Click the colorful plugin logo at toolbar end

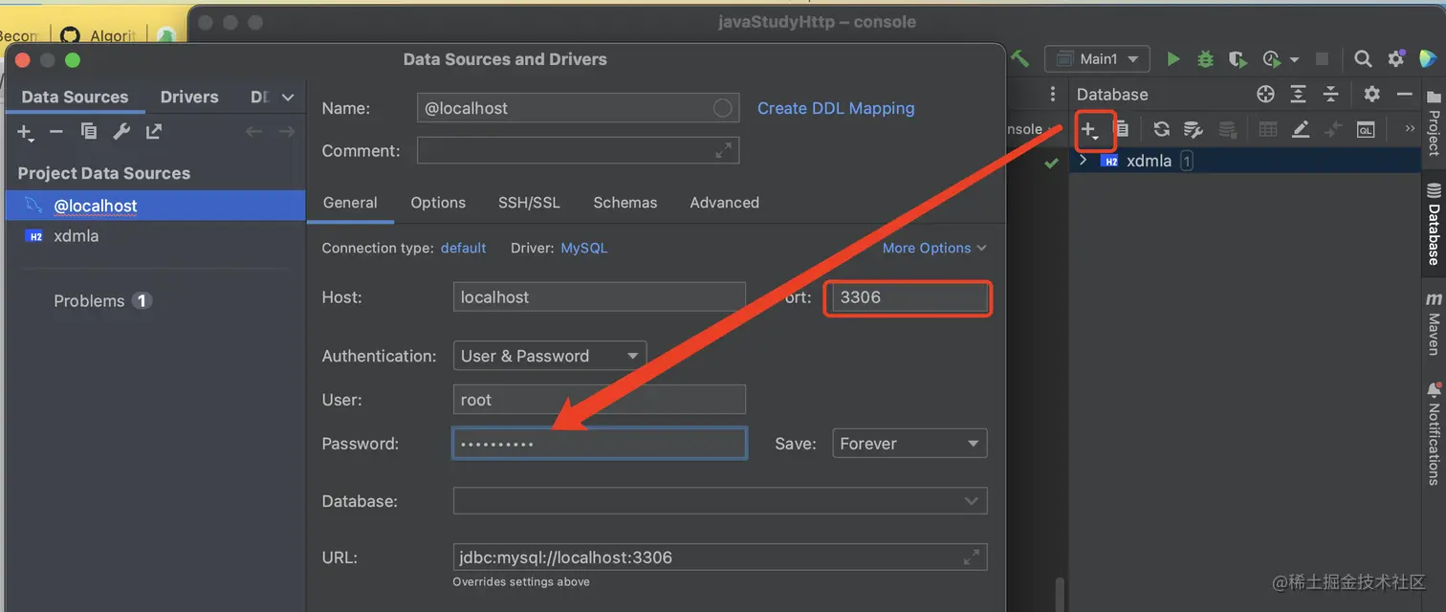pos(1426,59)
